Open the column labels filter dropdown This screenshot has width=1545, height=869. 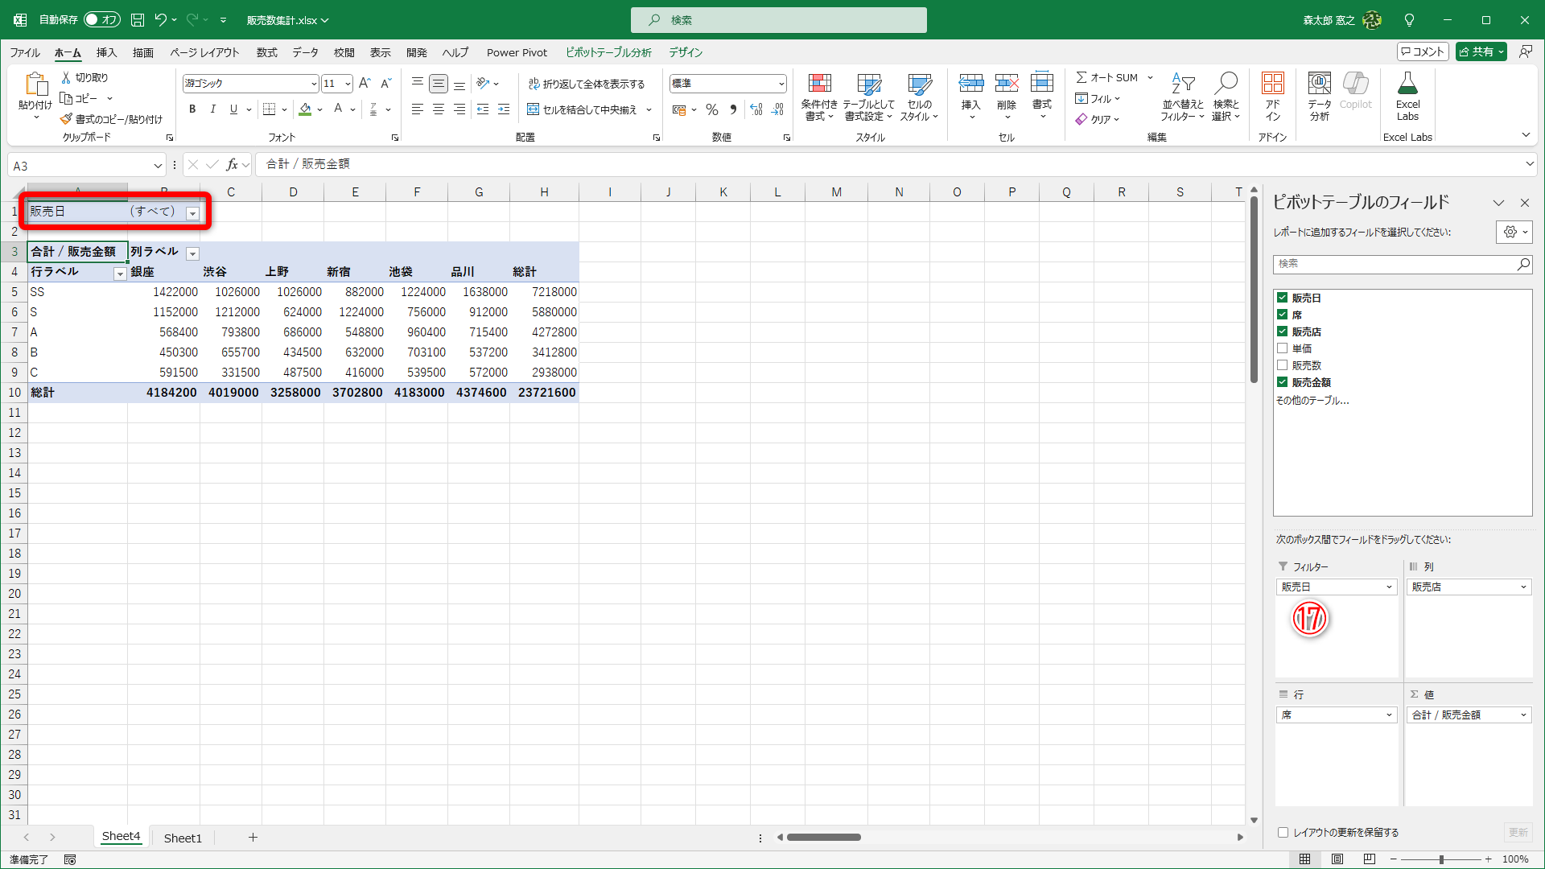pos(193,253)
